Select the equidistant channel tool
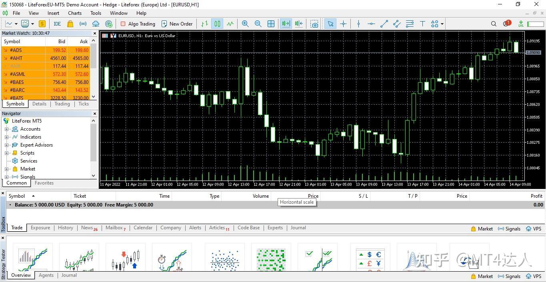 (397, 24)
